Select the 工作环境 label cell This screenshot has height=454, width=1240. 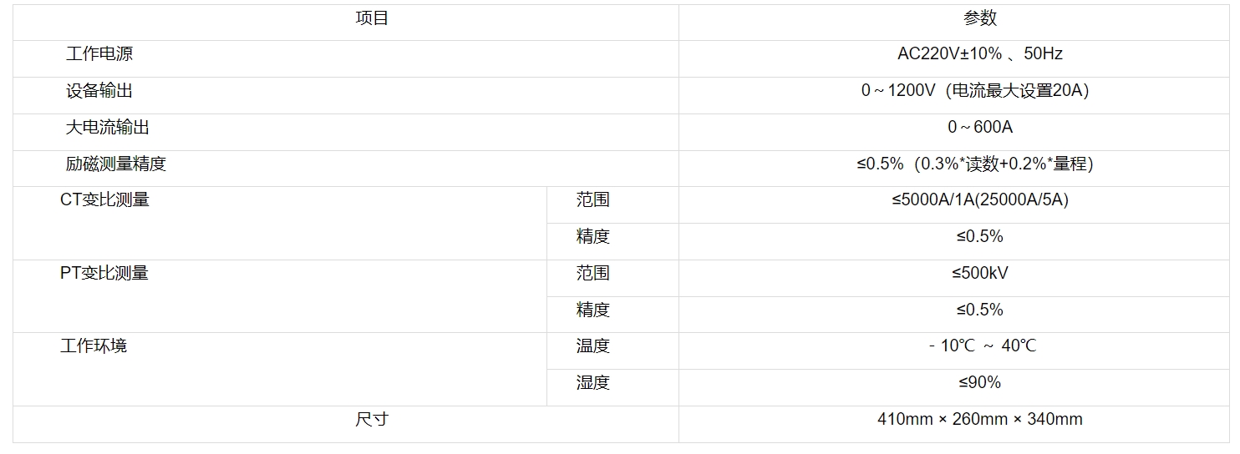[94, 346]
